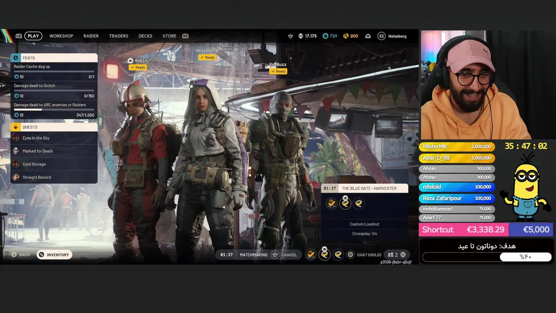Click the crowned party leader icon in bottom bar
The width and height of the screenshot is (556, 313).
pyautogui.click(x=324, y=254)
